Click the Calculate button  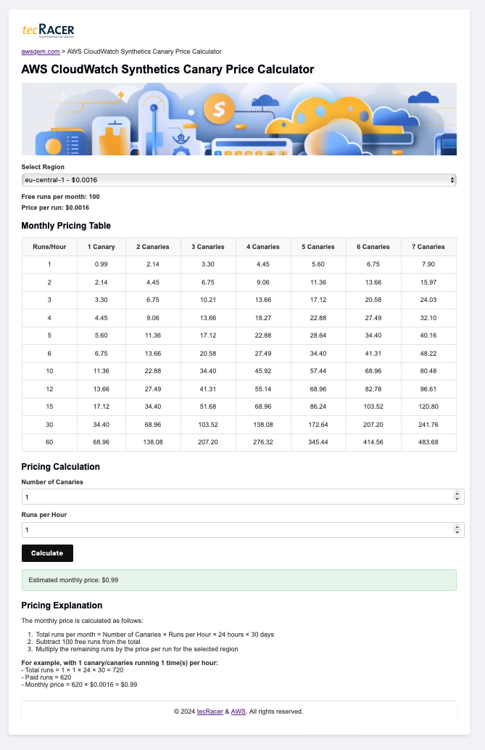(x=47, y=553)
